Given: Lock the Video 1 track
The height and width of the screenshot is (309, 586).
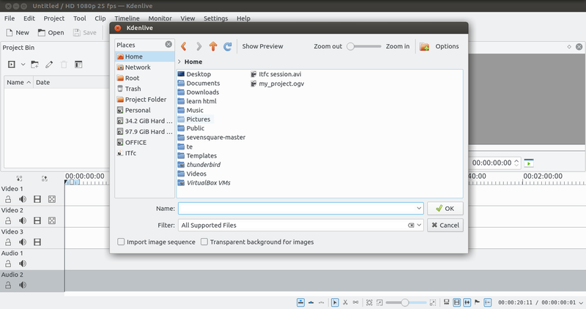Looking at the screenshot, I should coord(8,199).
